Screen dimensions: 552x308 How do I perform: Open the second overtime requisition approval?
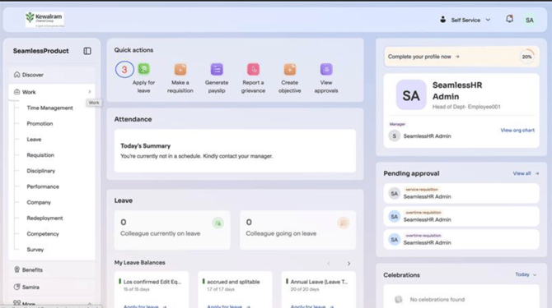(x=461, y=240)
